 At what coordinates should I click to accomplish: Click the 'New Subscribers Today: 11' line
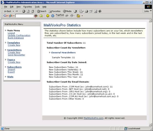(64, 67)
